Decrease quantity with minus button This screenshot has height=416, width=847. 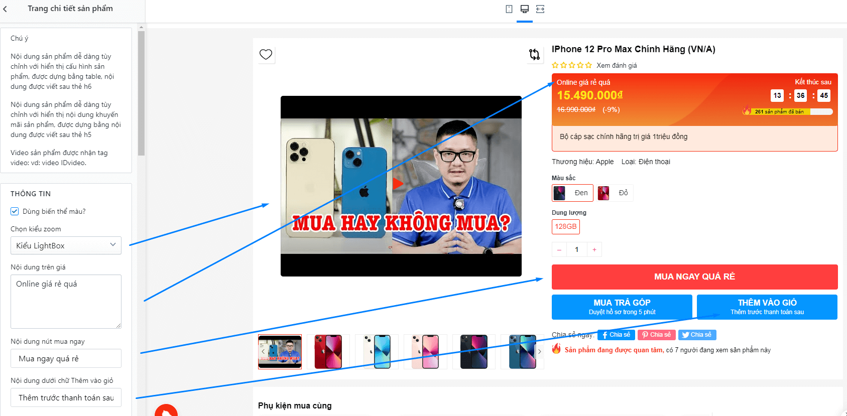point(559,249)
